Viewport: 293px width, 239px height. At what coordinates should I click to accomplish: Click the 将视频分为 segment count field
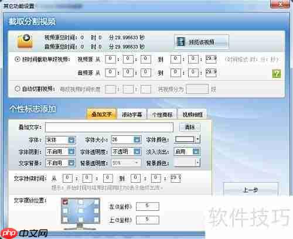(x=197, y=89)
